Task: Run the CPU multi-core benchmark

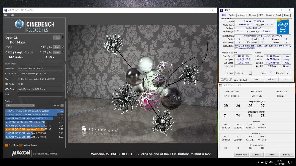Action: 57,47
